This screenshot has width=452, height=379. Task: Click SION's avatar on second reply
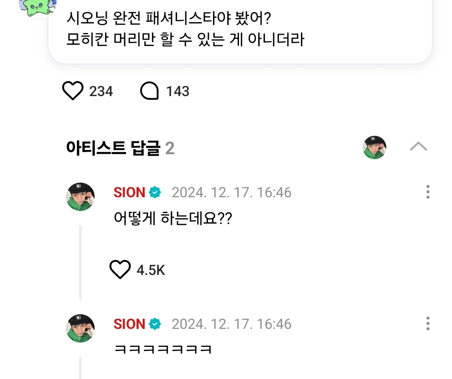[x=80, y=328]
